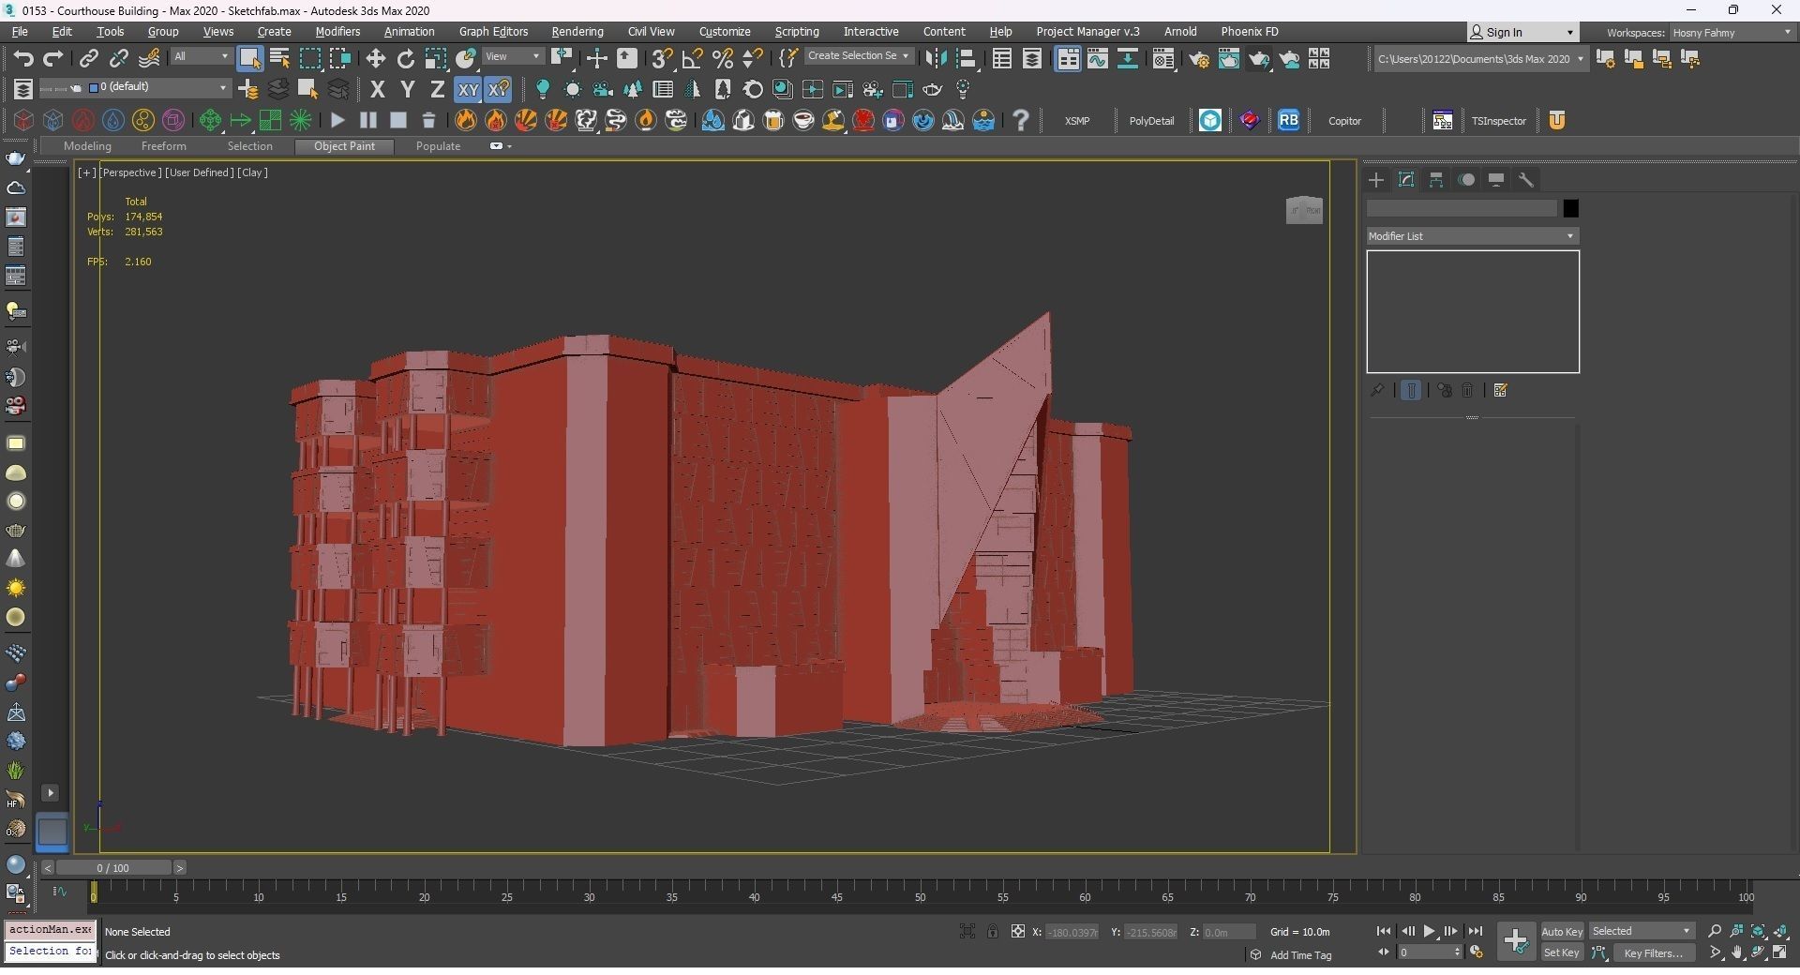Image resolution: width=1800 pixels, height=975 pixels.
Task: Expand the Modifier List dropdown
Action: [1472, 236]
